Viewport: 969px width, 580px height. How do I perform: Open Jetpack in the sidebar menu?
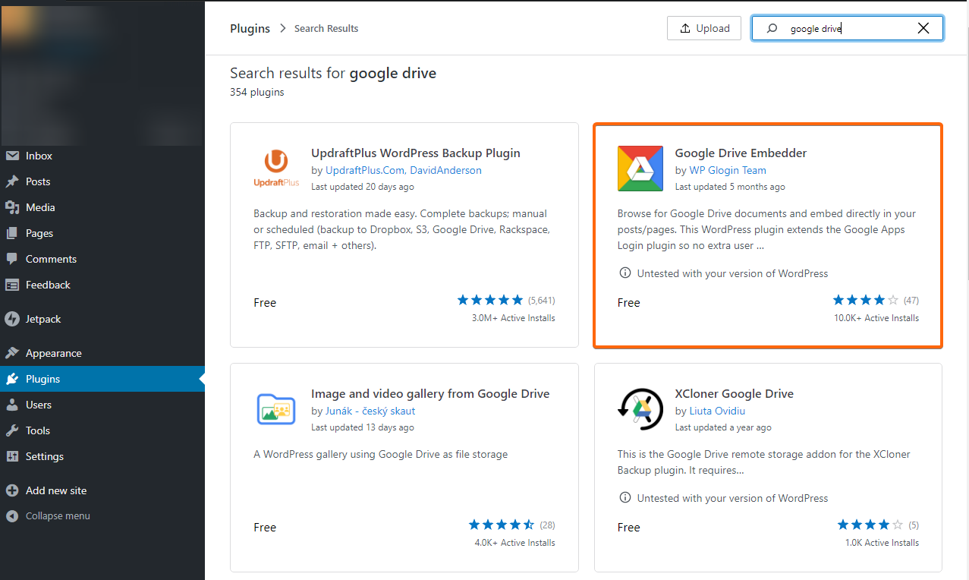(x=102, y=319)
